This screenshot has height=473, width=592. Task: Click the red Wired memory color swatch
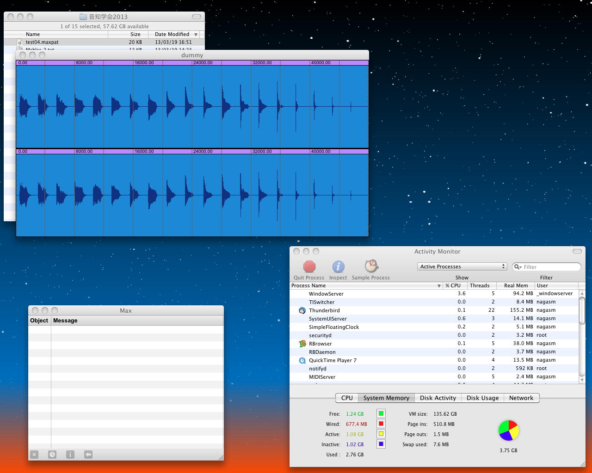[381, 424]
